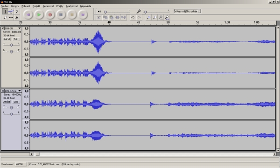The width and height of the screenshot is (280, 168).
Task: Click the 909-CZ upper channel vertical scale
Action: [26, 104]
